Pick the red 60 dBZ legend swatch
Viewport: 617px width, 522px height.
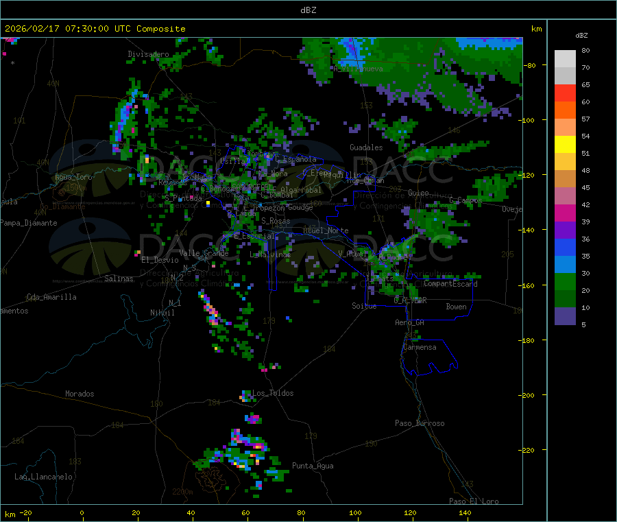point(565,93)
